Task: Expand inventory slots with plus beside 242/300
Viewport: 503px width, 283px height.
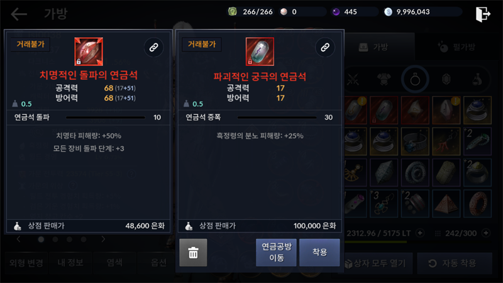Action: coord(486,233)
